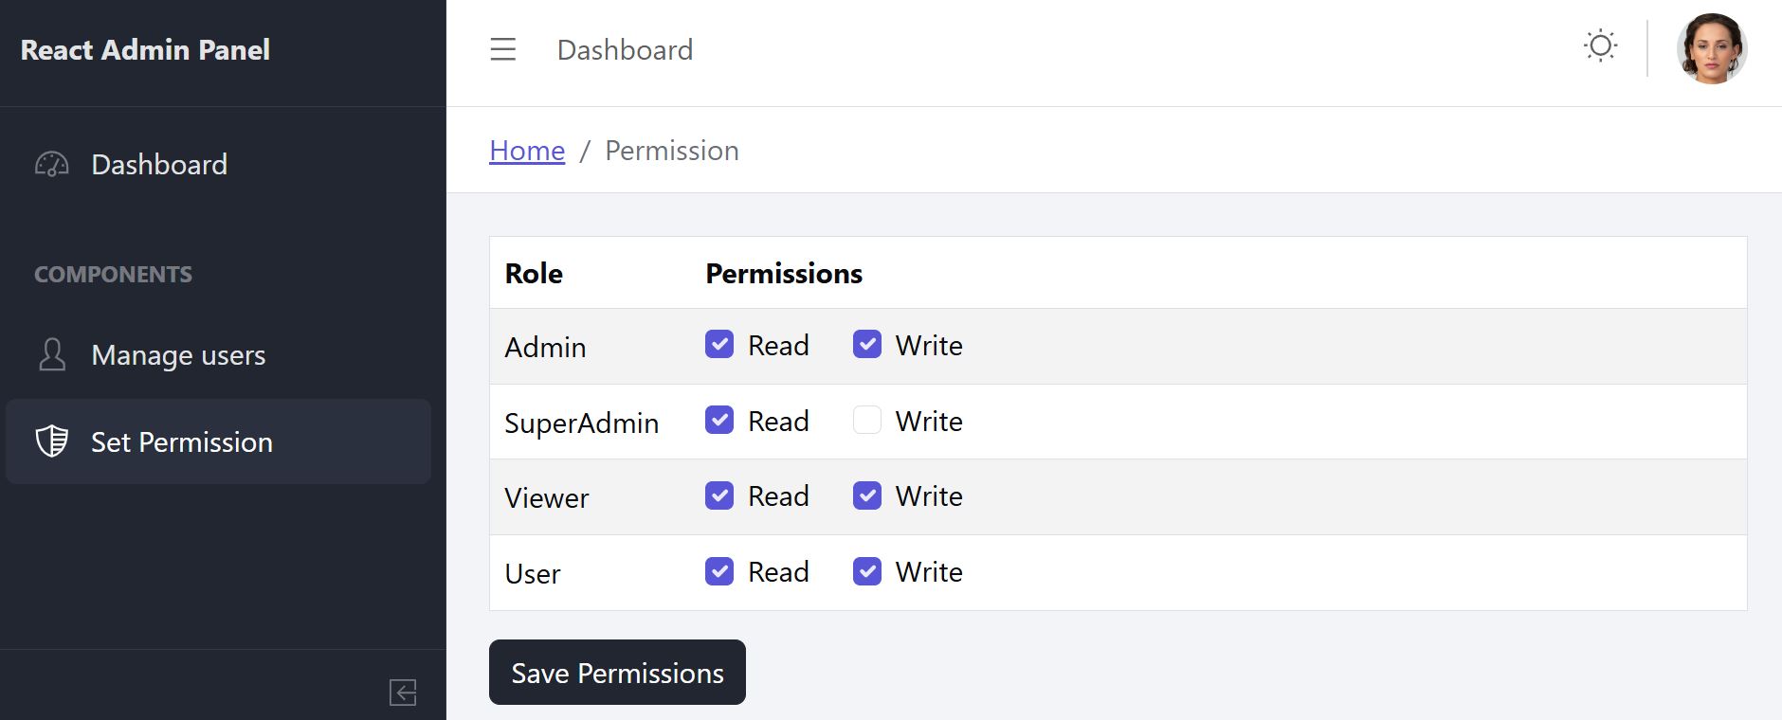Select Dashboard in the sidebar menu
This screenshot has width=1782, height=720.
point(158,164)
